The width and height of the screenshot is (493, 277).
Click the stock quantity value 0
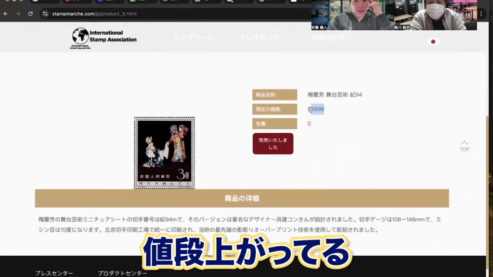pos(309,124)
